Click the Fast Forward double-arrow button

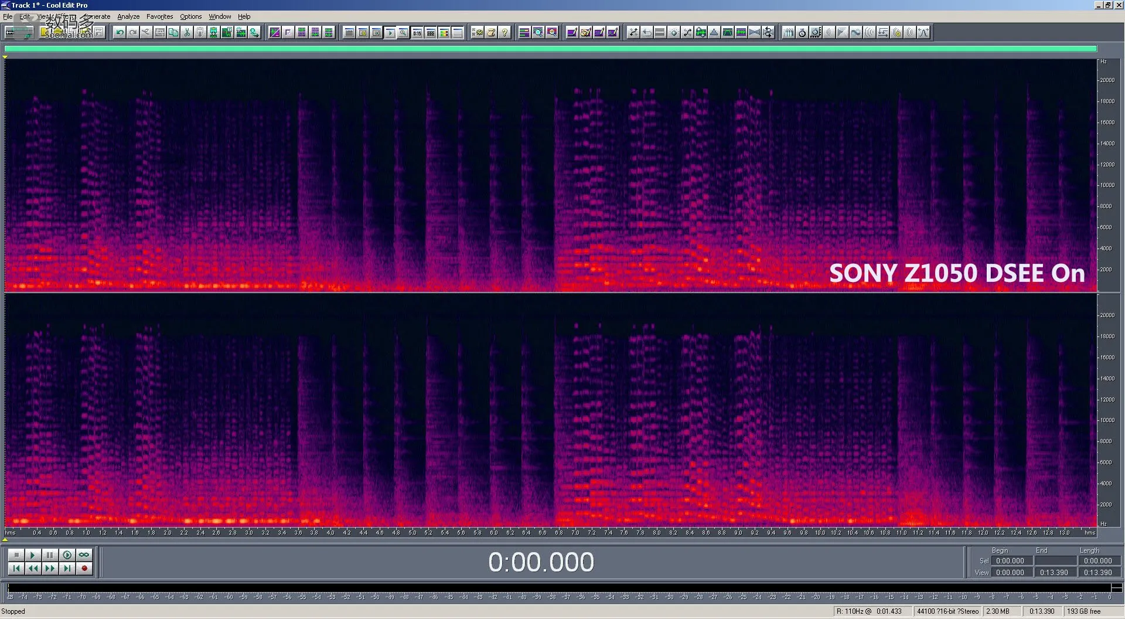50,568
